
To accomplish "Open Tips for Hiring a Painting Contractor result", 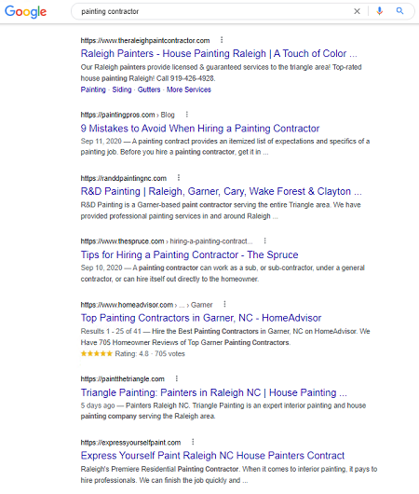I will [x=189, y=254].
